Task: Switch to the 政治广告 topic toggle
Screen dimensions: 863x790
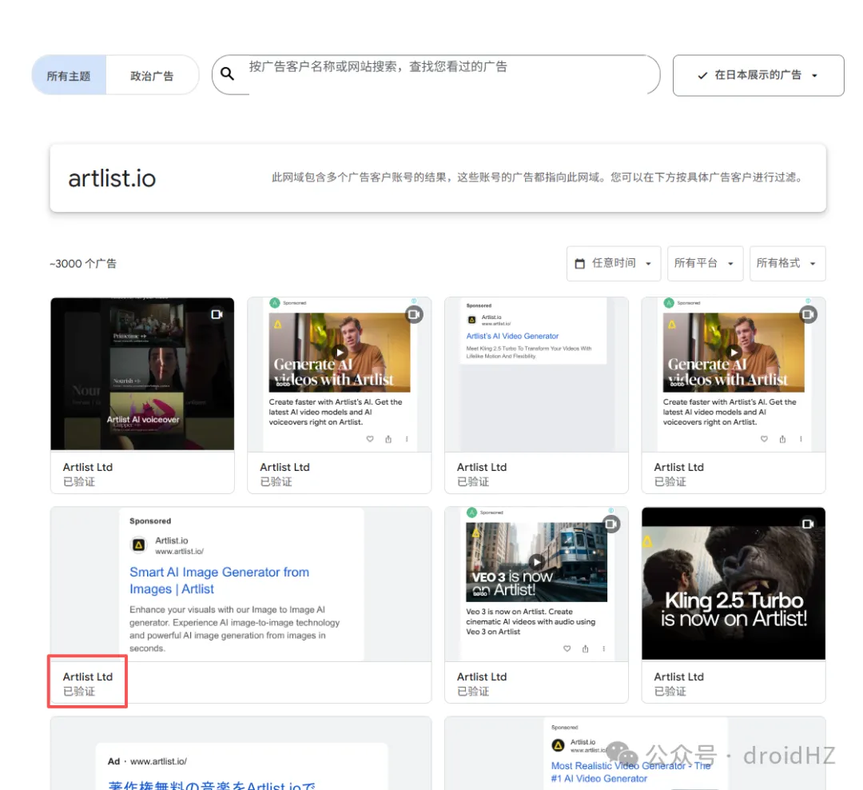Action: coord(152,76)
